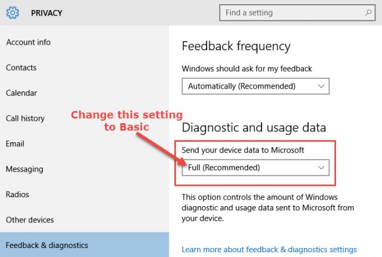Click the PRIVACY page title
This screenshot has width=382, height=257.
pos(47,13)
